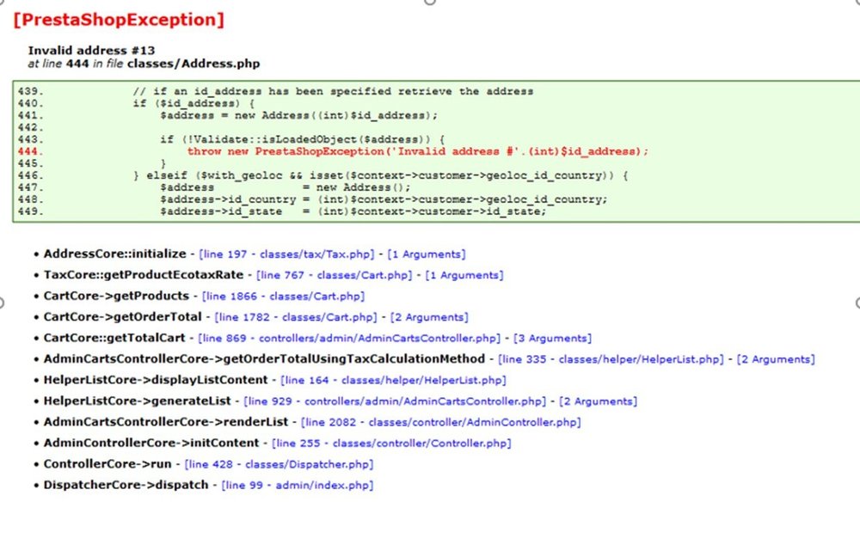Viewport: 860px width, 557px height.
Task: Select AdminCartsControllerCore->renderList trace entry
Action: 166,421
